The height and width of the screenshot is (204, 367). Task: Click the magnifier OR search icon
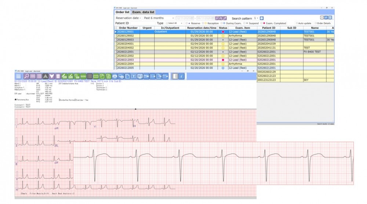77,76
